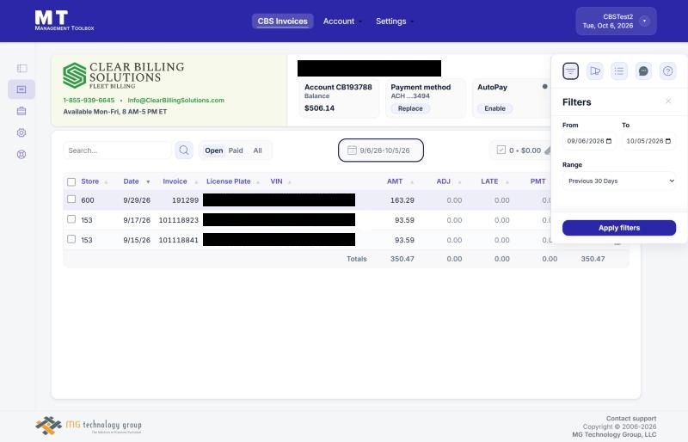
Task: Open the briefcase icon in left sidebar
Action: point(21,111)
